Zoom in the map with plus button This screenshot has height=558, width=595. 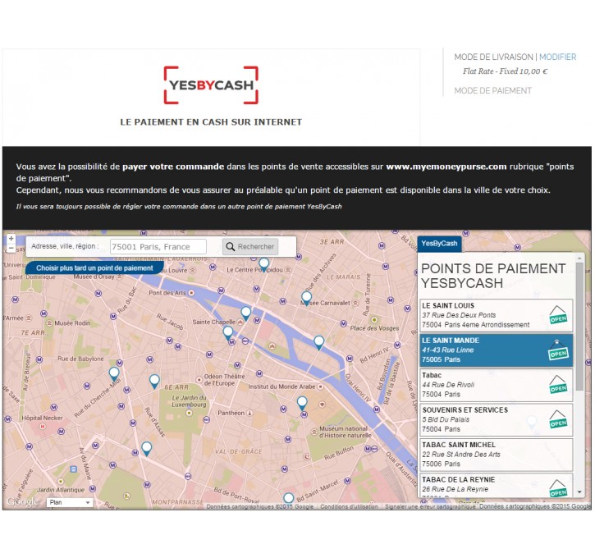click(x=11, y=239)
